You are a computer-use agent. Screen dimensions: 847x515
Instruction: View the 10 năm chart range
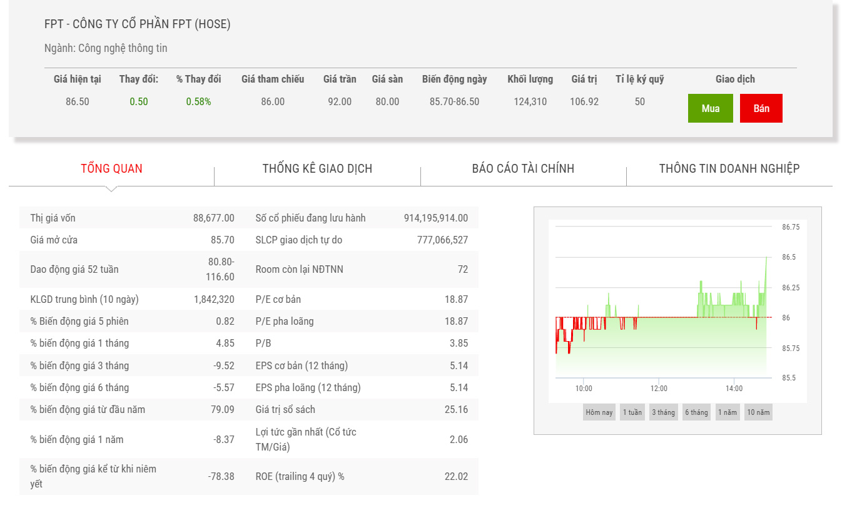pyautogui.click(x=758, y=412)
